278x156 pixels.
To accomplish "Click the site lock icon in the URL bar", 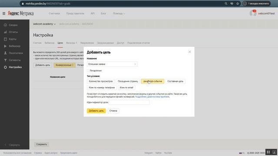I will (23, 3).
